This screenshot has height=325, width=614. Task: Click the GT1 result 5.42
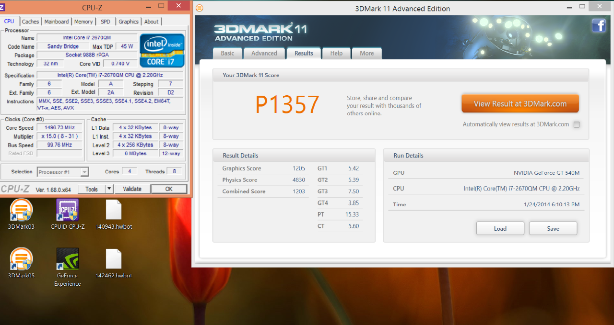click(353, 168)
